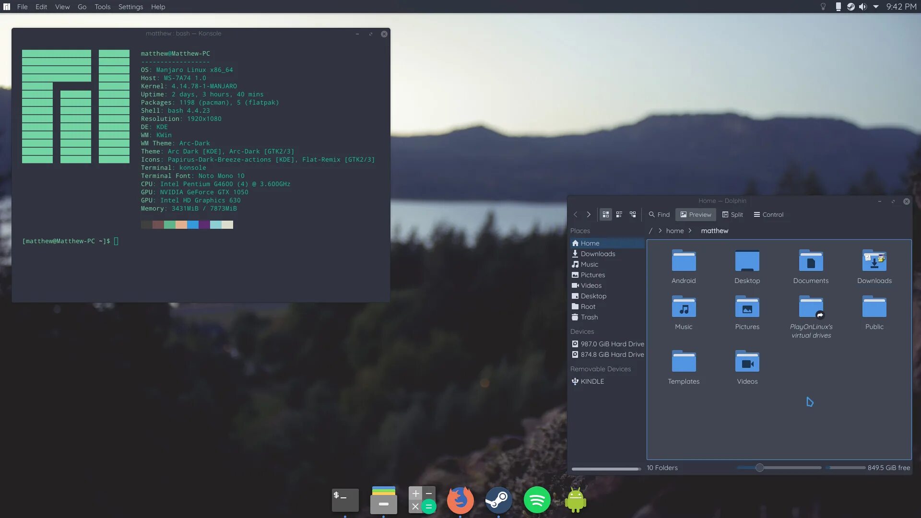
Task: Launch the calculator from the dock
Action: (x=422, y=500)
